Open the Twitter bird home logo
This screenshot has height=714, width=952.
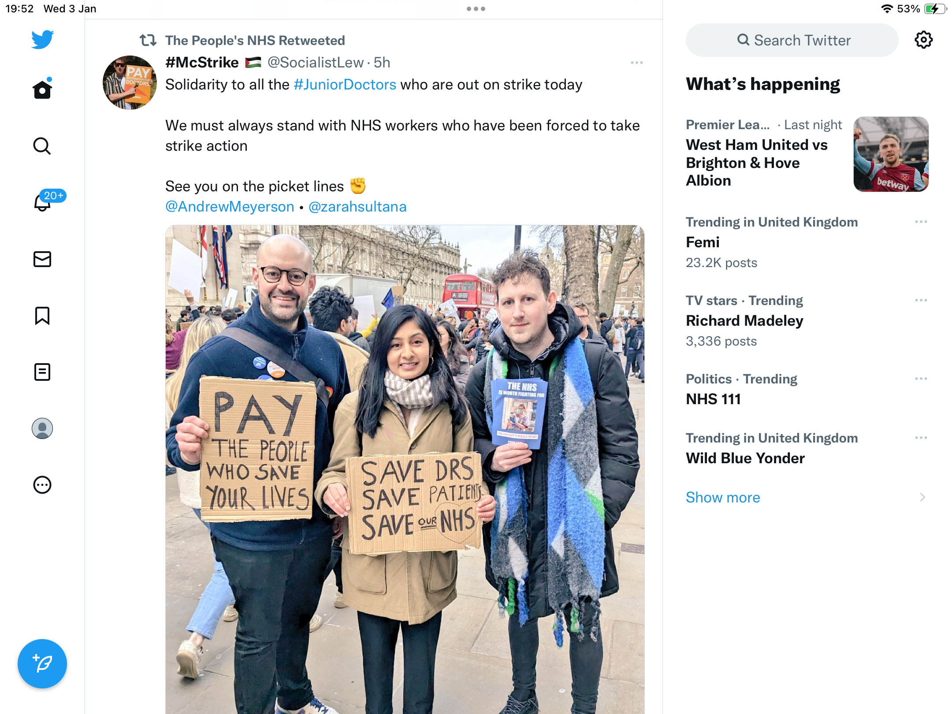(x=42, y=40)
